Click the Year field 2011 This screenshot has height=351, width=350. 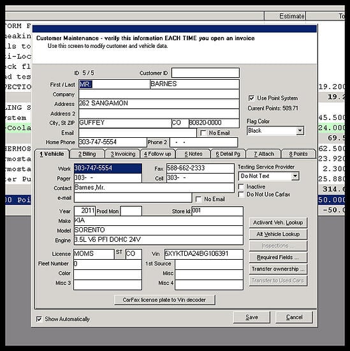[85, 211]
